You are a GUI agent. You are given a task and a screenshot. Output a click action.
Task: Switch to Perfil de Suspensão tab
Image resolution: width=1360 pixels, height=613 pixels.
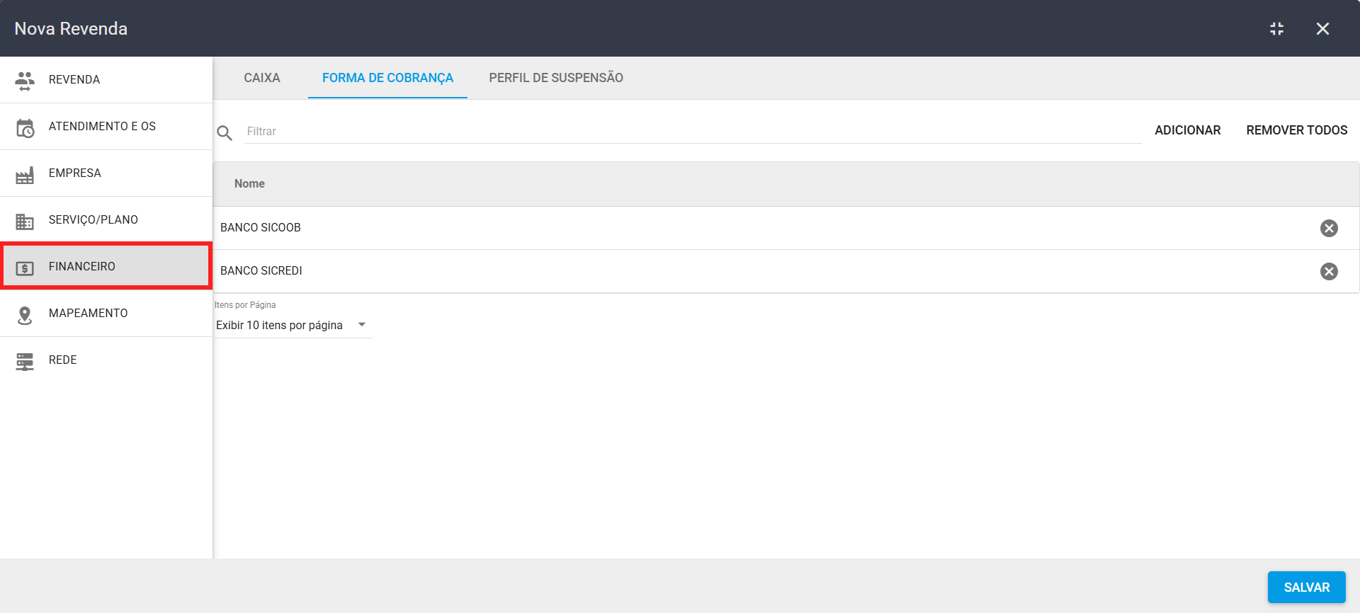pyautogui.click(x=556, y=78)
